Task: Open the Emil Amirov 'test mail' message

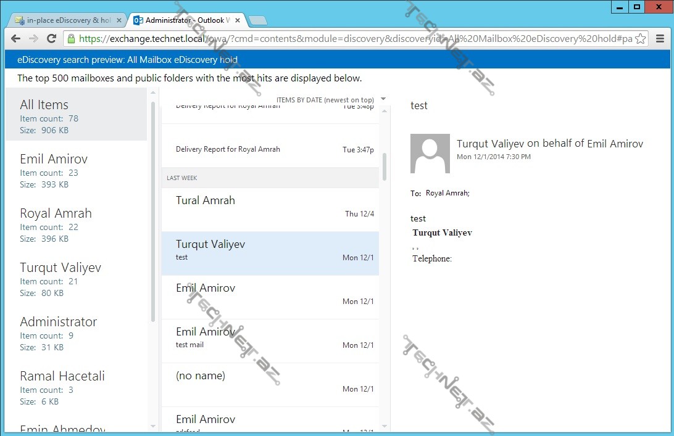Action: (x=270, y=338)
